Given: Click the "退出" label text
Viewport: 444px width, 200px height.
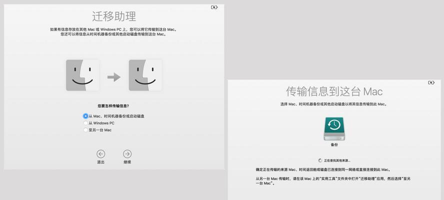Looking at the screenshot, I should point(101,162).
